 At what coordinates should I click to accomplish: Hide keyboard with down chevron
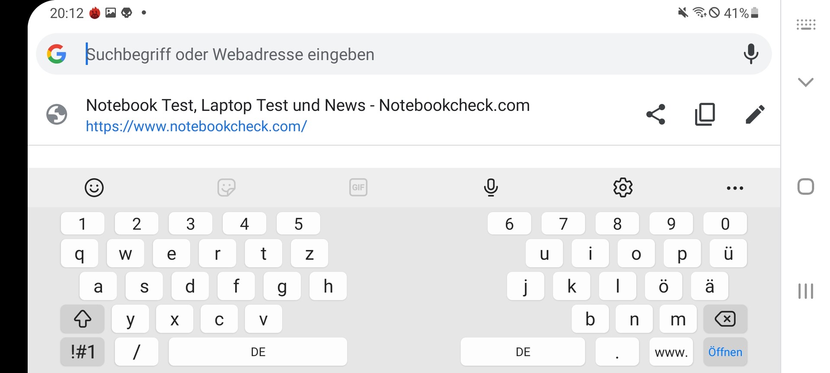806,82
